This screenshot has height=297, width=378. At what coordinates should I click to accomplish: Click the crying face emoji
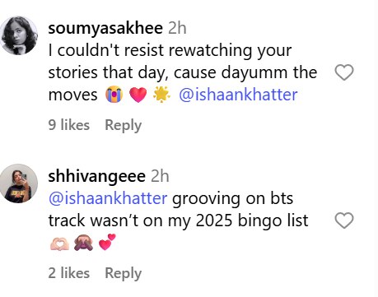[114, 95]
